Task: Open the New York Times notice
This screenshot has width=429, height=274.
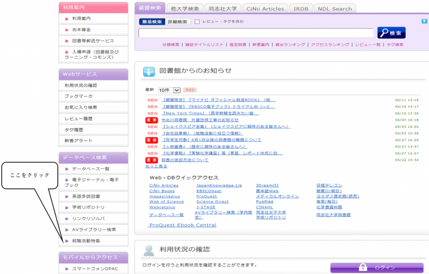Action: coord(210,113)
